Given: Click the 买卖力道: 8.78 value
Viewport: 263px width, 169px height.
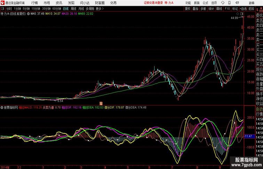Looking at the screenshot, I should coord(51,108).
